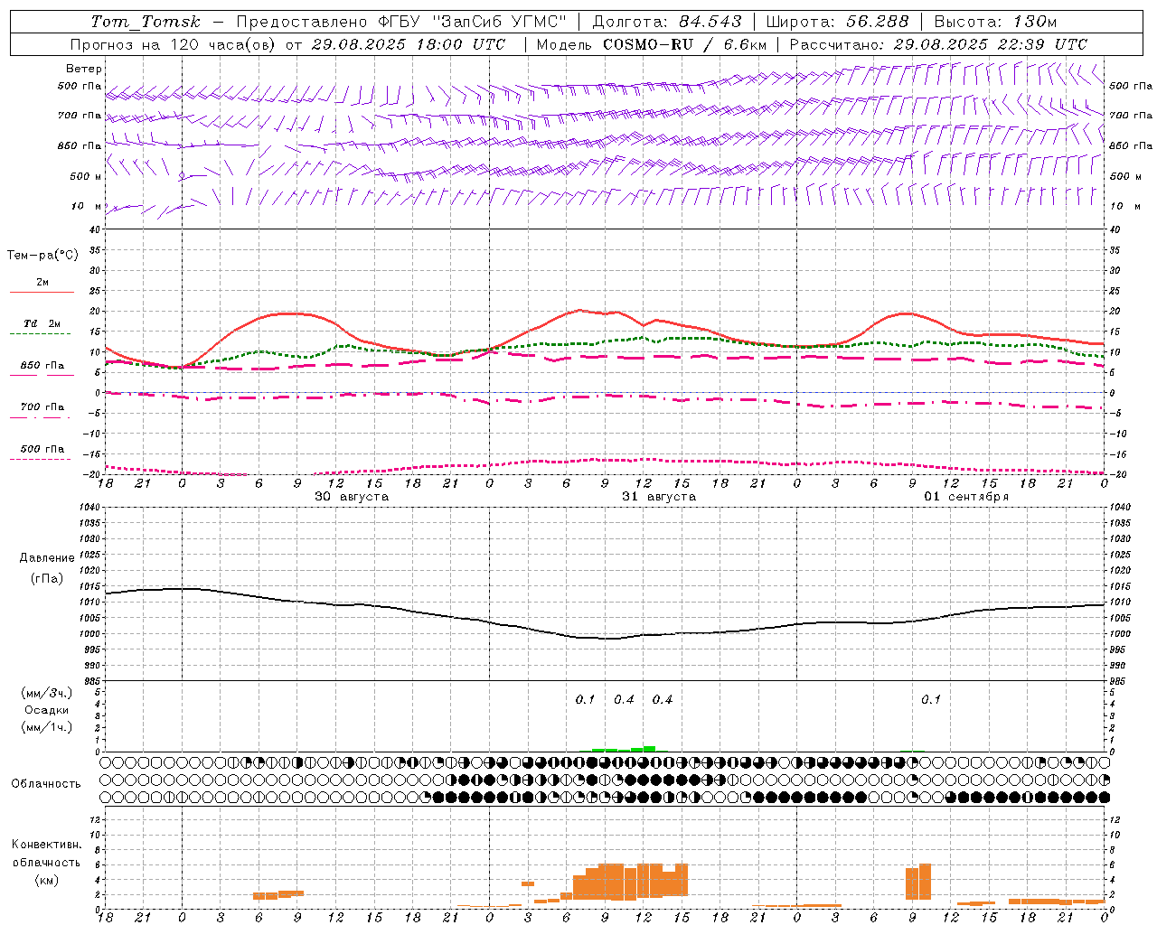
Task: Click the 01 сентября date label
Action: [966, 497]
